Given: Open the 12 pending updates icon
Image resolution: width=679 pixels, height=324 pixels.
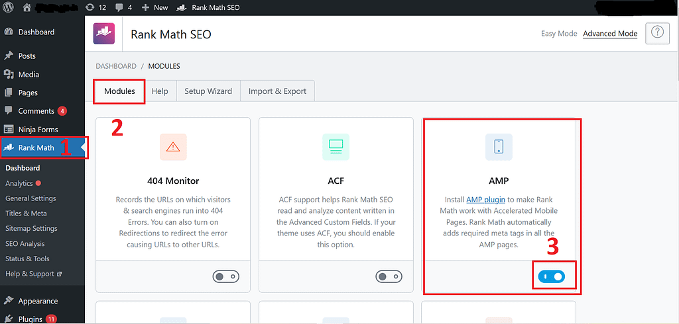Looking at the screenshot, I should click(95, 7).
